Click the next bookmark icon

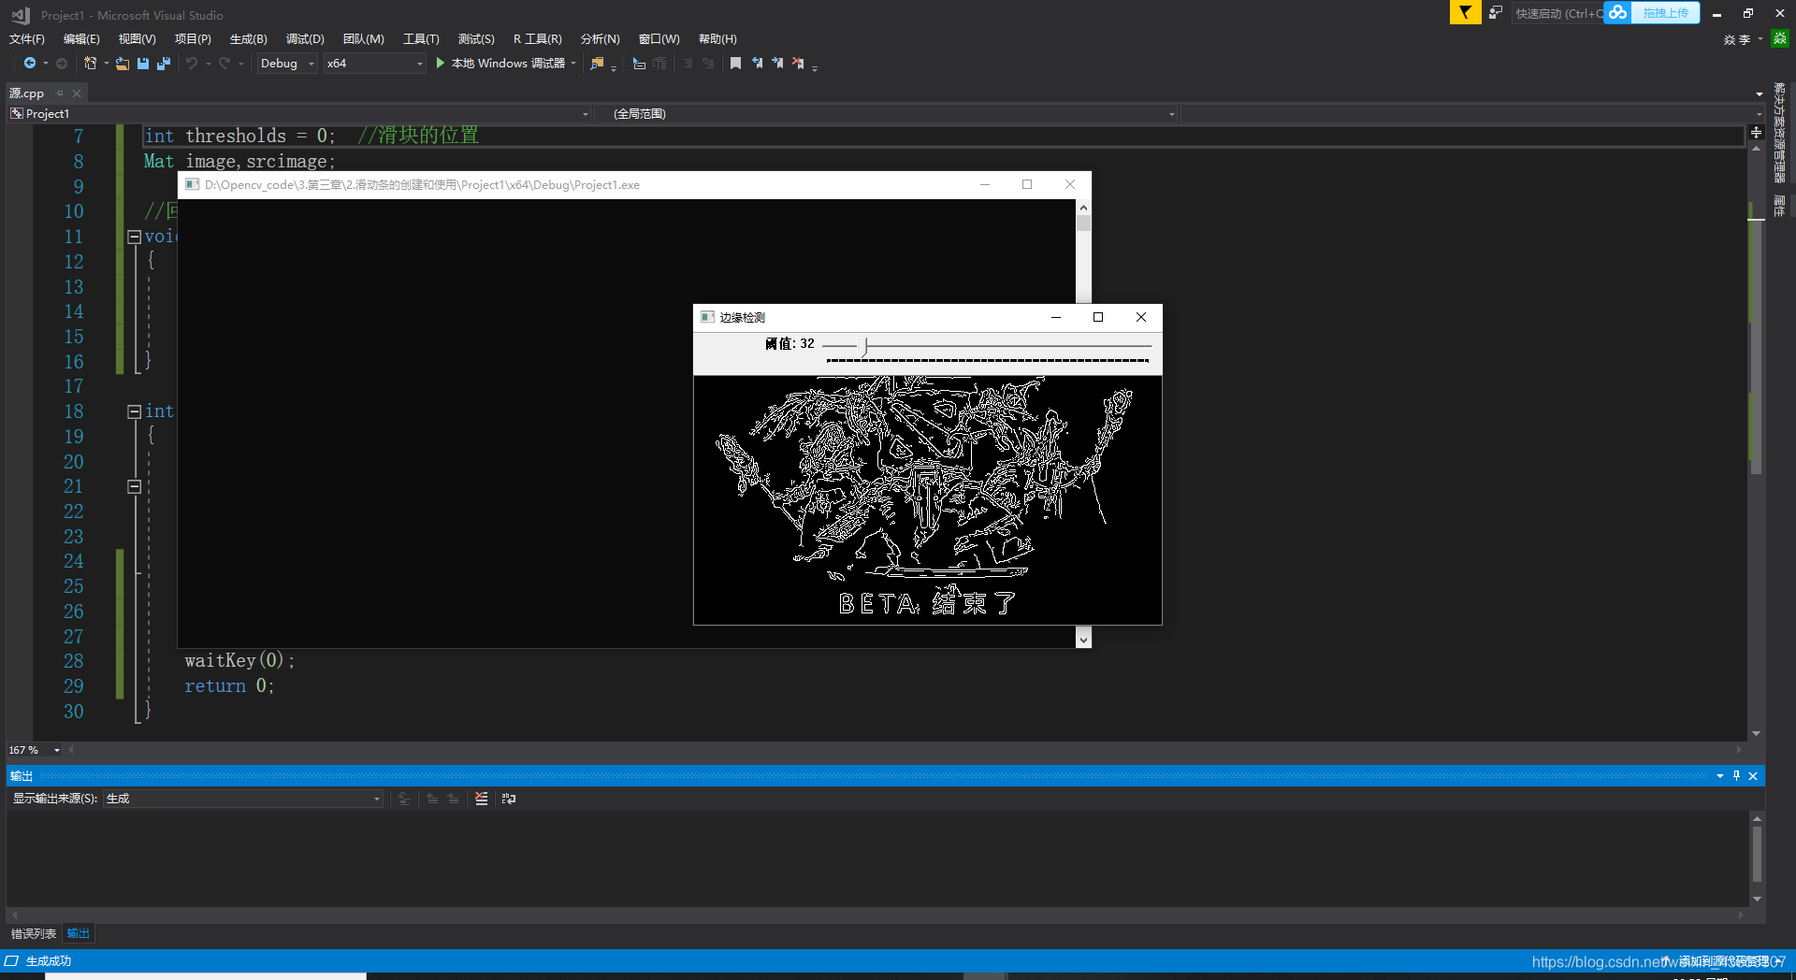pyautogui.click(x=777, y=63)
